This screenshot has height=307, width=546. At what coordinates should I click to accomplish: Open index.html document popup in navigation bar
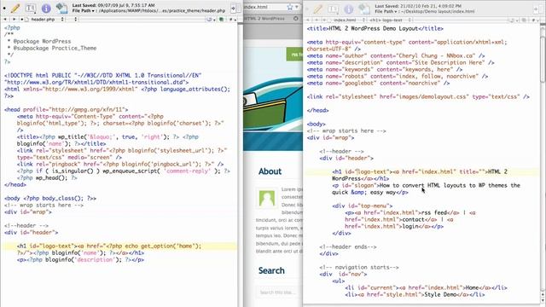point(345,20)
